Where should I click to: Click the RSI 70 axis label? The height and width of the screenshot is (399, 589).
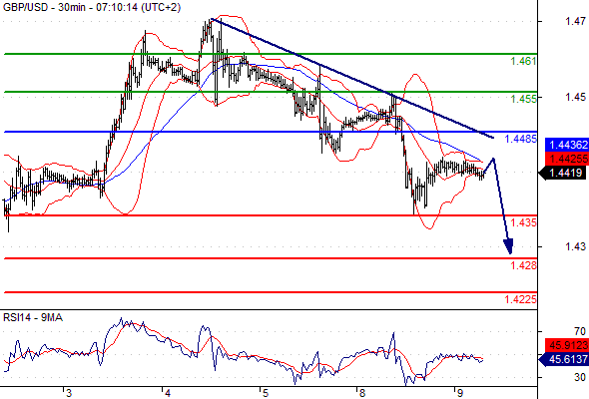(x=580, y=331)
